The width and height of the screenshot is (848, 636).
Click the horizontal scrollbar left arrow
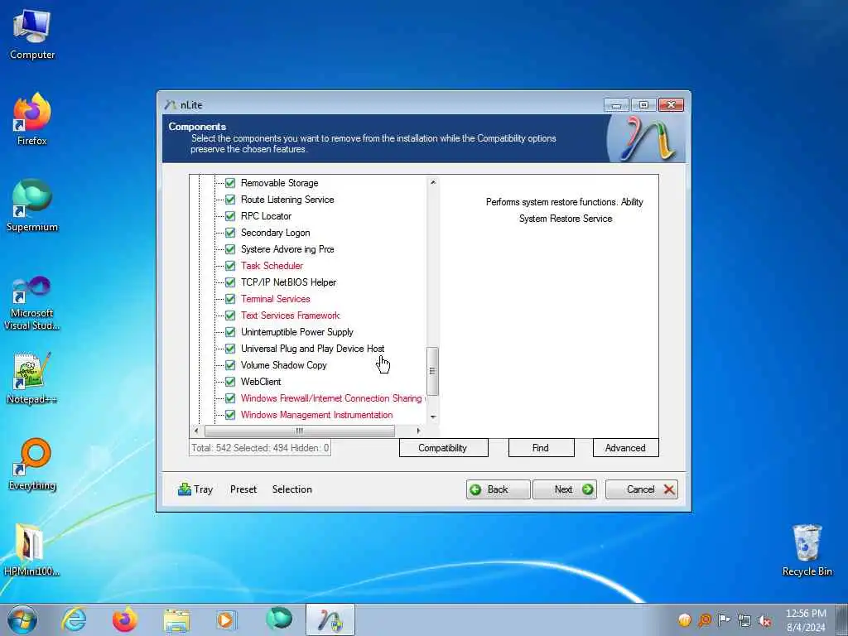pos(196,431)
